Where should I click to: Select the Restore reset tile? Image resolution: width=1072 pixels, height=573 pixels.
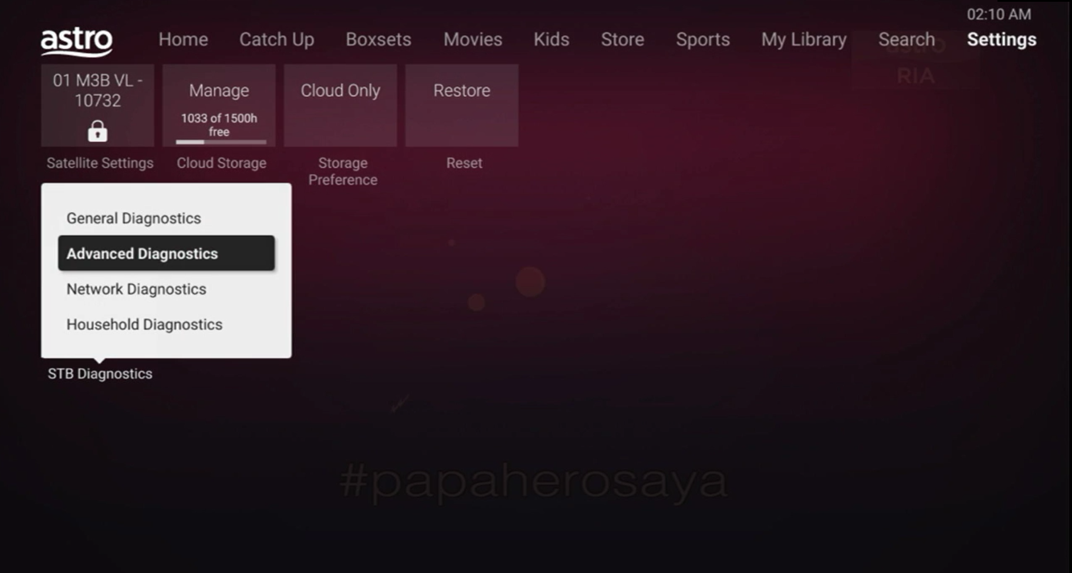462,106
